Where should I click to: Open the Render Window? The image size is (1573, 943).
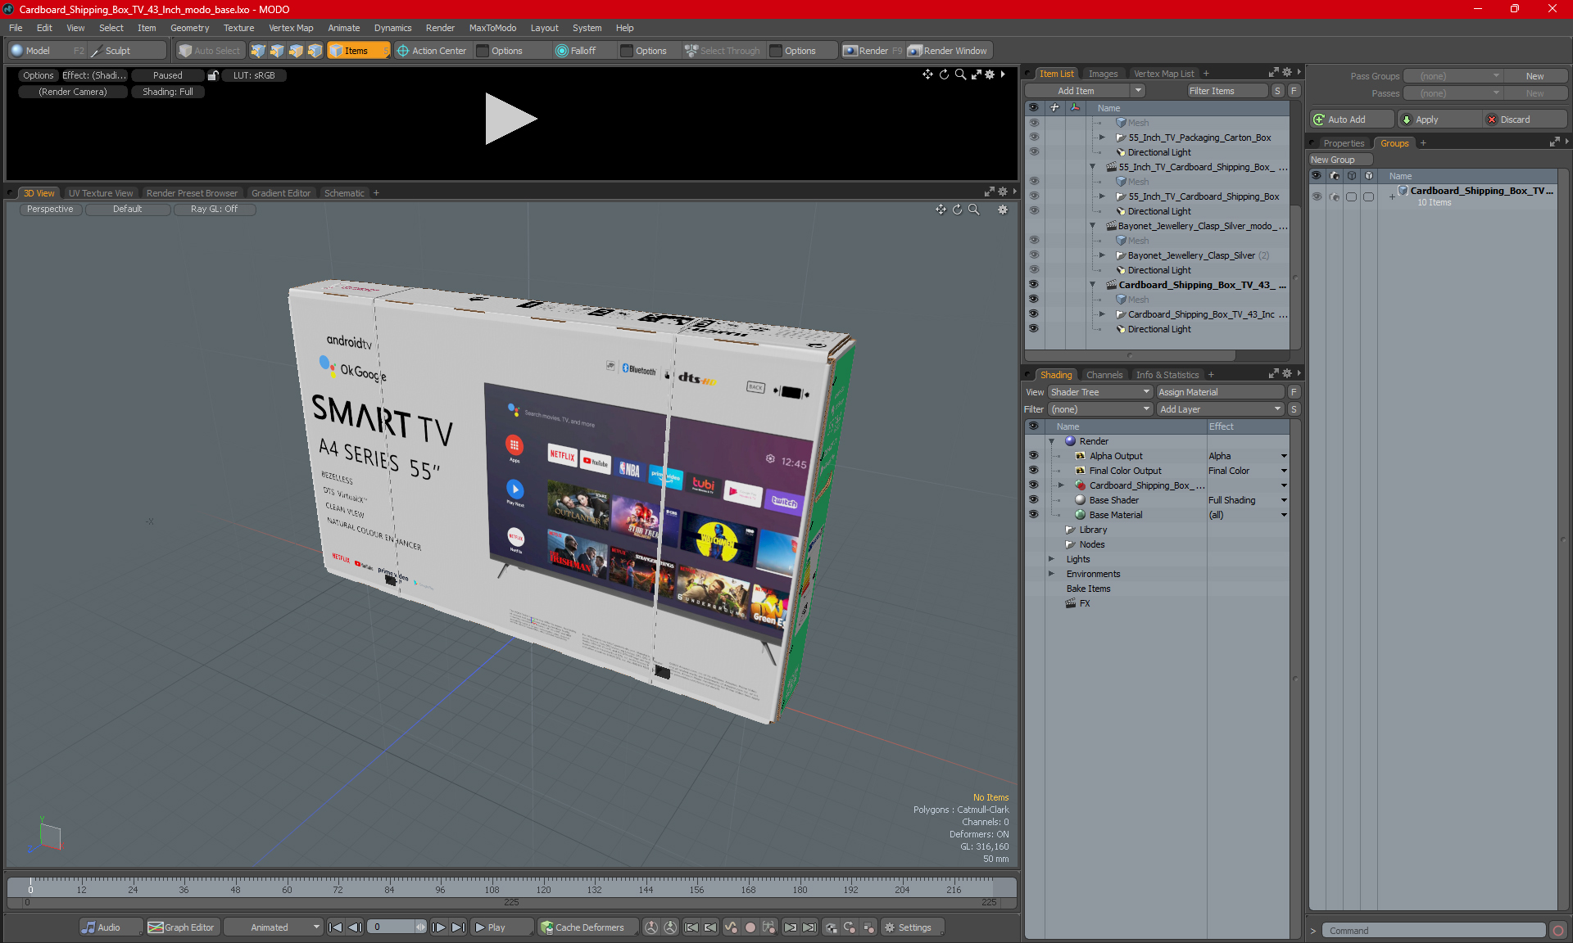click(x=949, y=51)
